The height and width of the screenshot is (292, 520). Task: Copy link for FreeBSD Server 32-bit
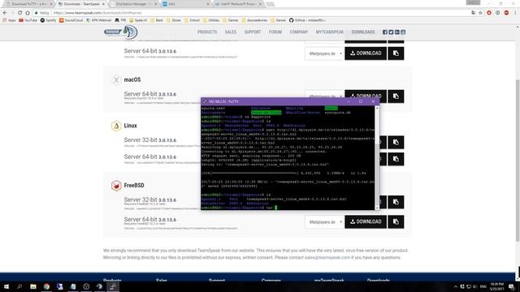(396, 202)
